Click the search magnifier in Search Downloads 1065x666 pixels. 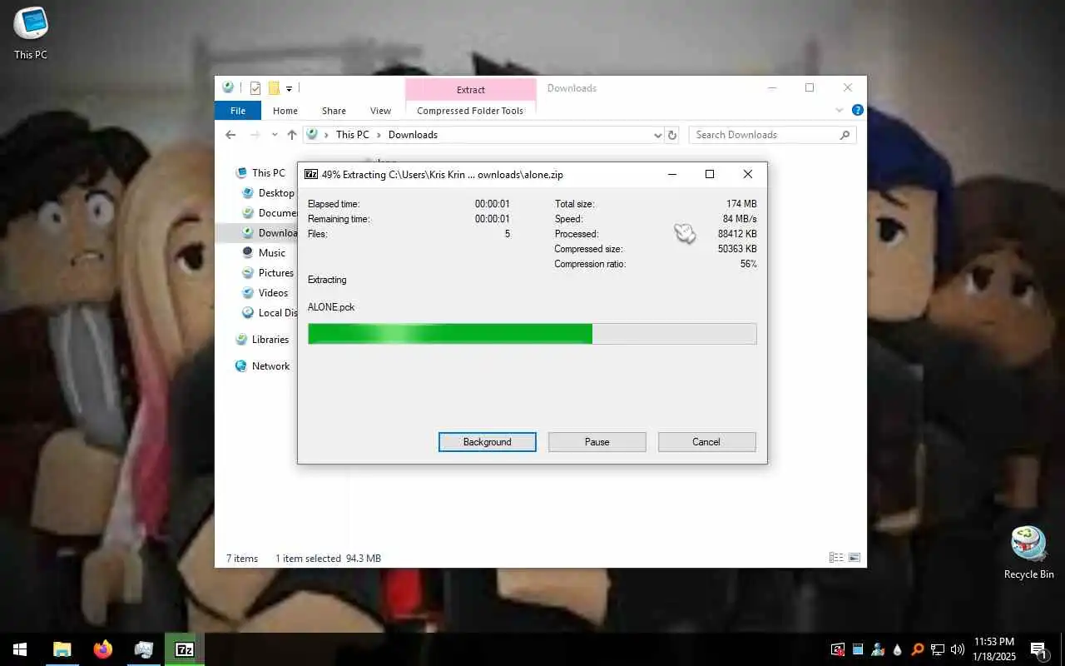845,135
